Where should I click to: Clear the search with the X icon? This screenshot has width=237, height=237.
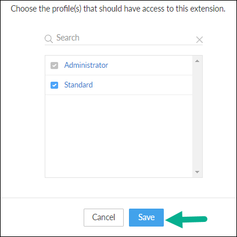pos(199,40)
